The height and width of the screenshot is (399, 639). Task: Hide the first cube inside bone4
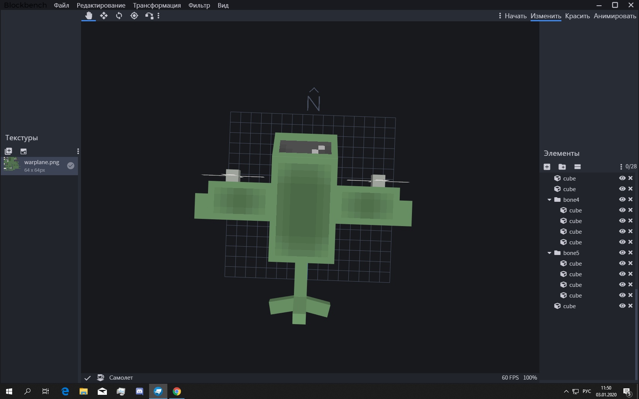tap(622, 210)
